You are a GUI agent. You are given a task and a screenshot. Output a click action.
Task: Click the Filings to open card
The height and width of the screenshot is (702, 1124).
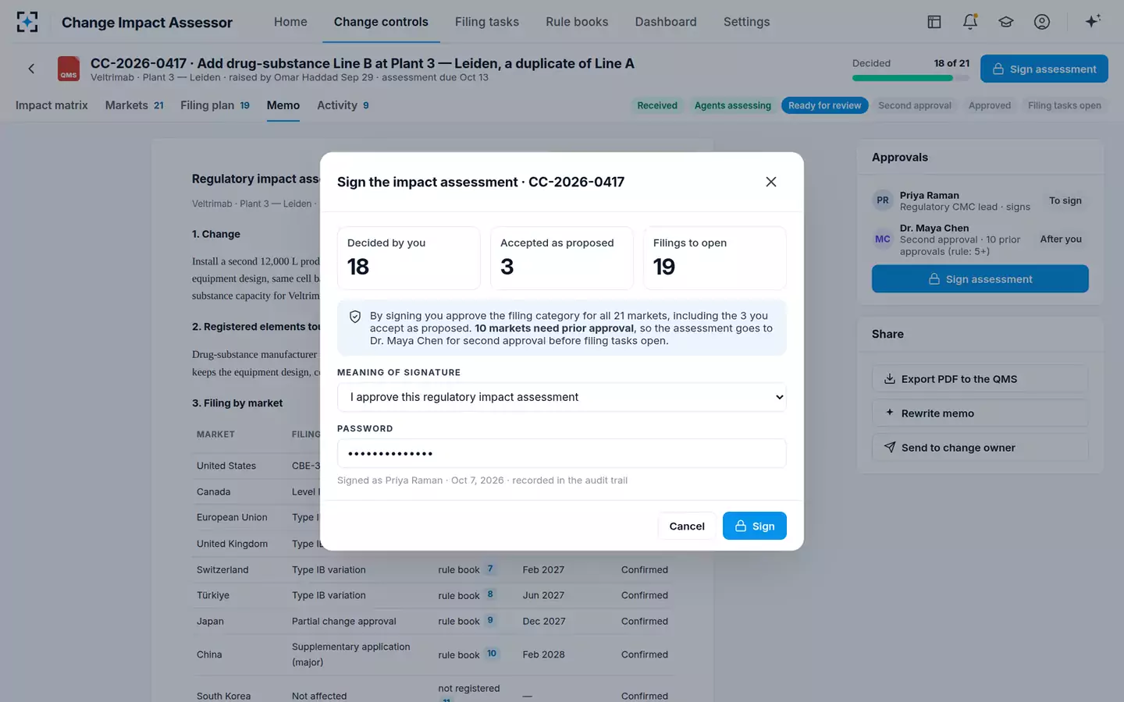click(x=715, y=258)
